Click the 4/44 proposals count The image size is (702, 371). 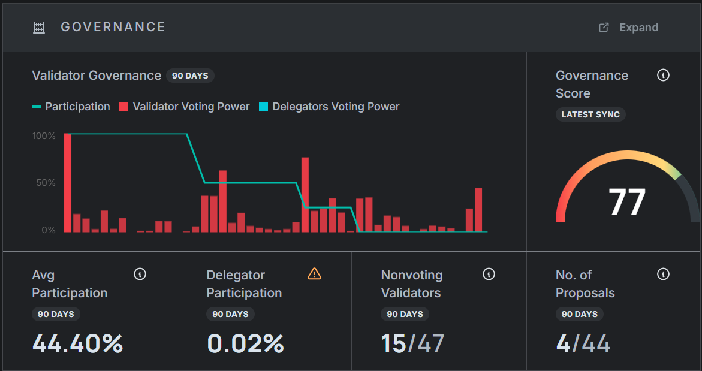(583, 344)
